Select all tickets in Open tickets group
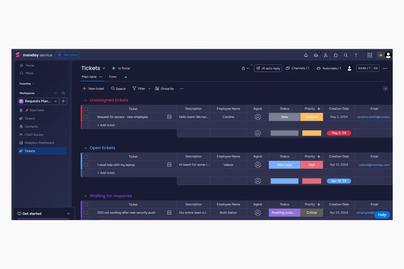 pyautogui.click(x=86, y=157)
